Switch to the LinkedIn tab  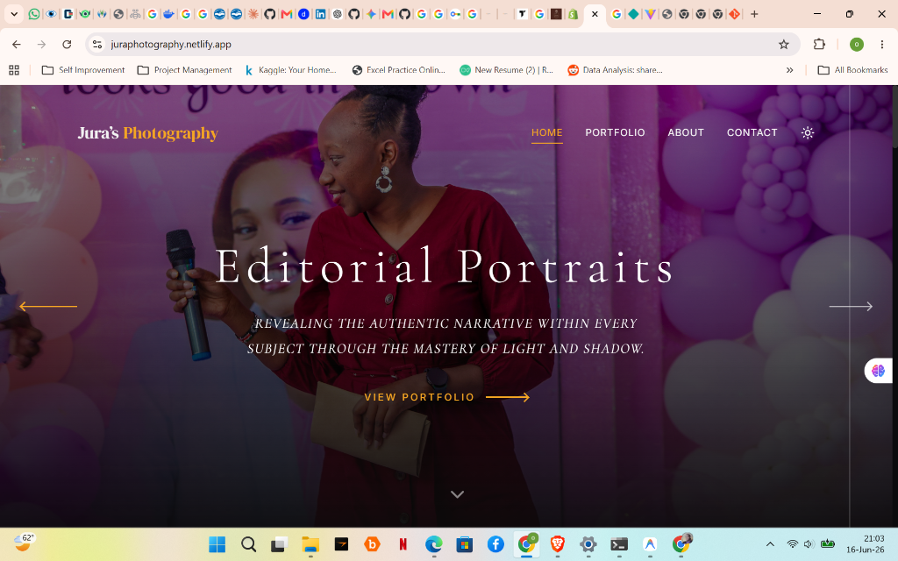[x=321, y=14]
